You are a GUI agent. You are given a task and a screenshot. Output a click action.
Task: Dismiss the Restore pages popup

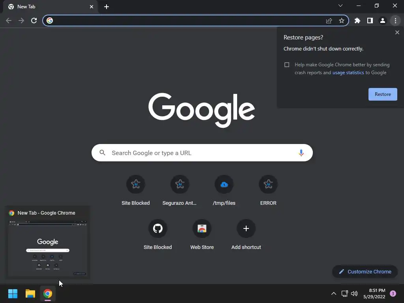pyautogui.click(x=397, y=32)
